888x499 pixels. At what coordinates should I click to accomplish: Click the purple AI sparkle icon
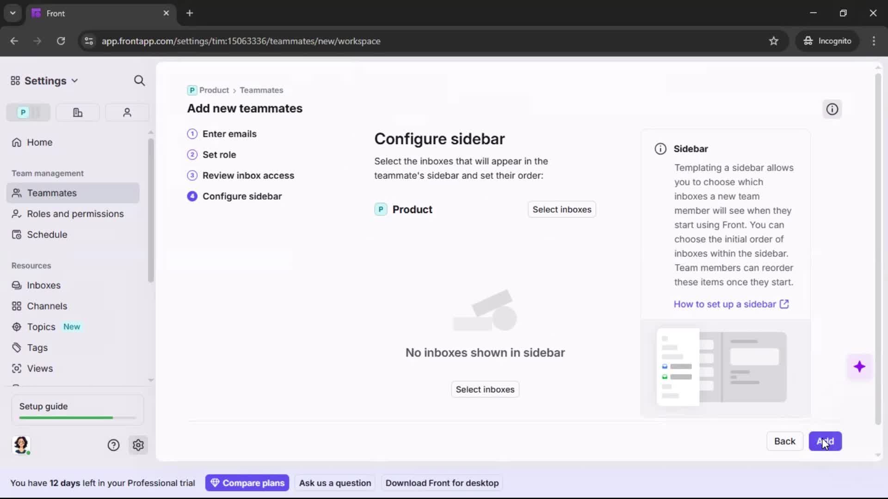[x=859, y=366]
